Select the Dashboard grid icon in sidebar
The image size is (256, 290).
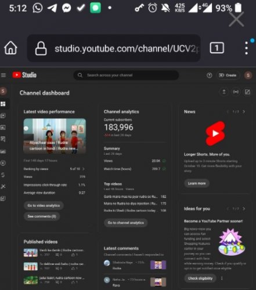[3, 104]
